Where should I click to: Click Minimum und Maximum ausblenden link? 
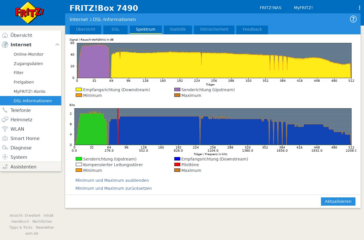(x=112, y=180)
